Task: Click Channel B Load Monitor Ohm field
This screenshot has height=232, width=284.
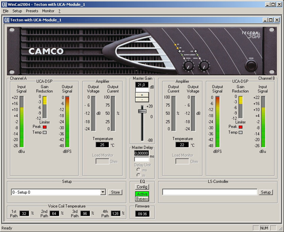Action: coord(182,161)
